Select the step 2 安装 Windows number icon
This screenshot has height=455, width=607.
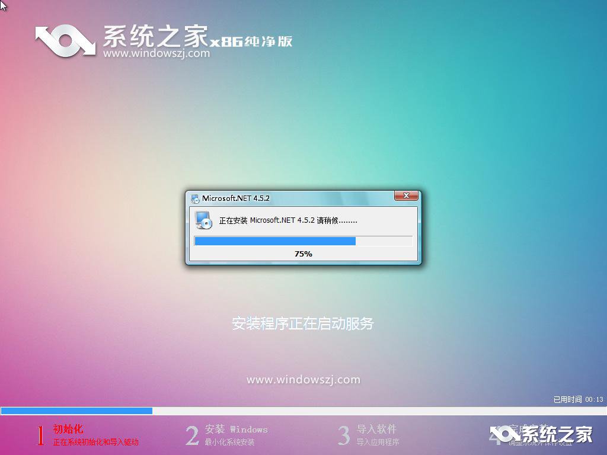[x=191, y=435]
